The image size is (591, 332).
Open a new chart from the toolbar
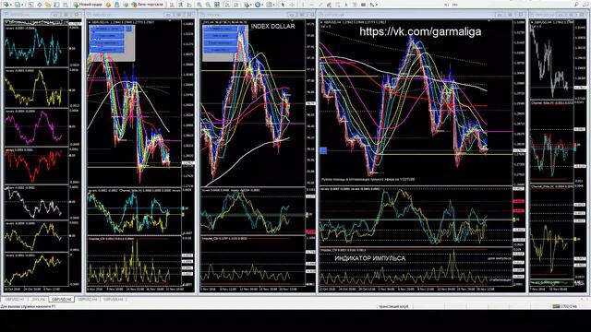pyautogui.click(x=6, y=5)
